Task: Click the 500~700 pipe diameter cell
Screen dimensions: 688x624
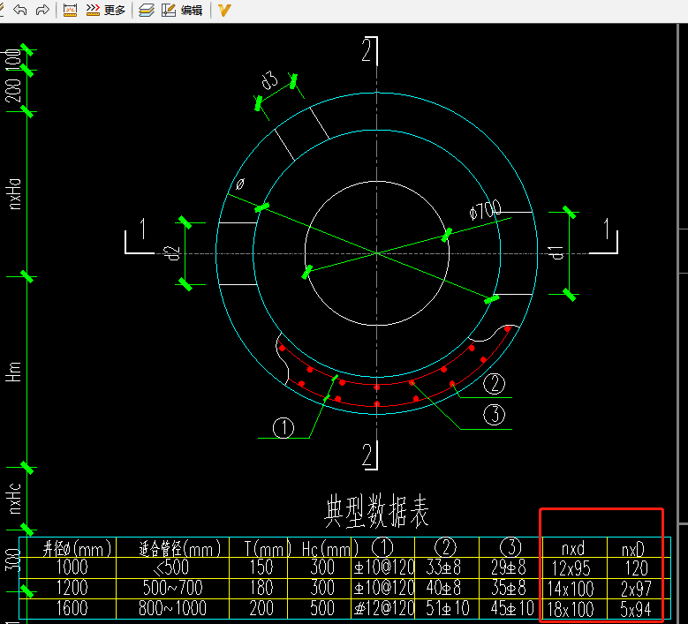Action: 172,588
